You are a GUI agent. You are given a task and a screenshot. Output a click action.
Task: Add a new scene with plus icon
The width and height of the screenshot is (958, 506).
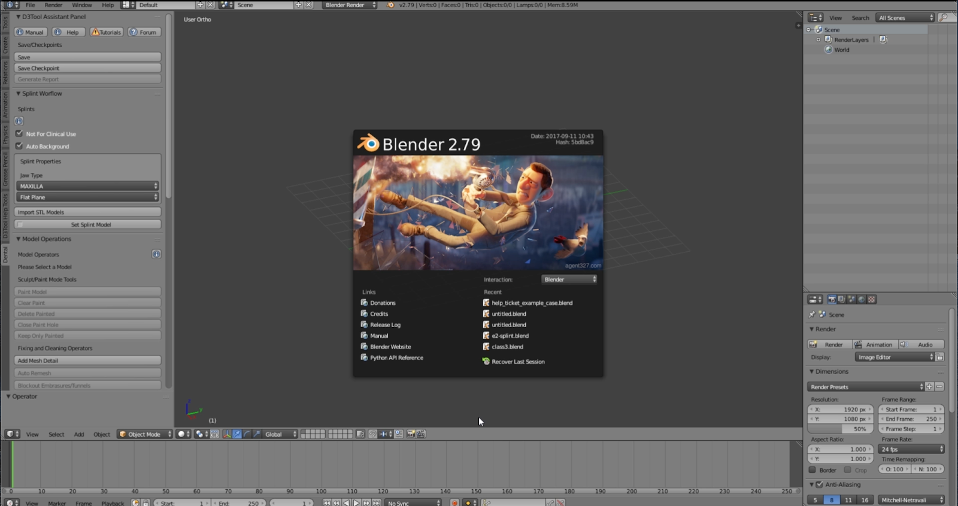click(298, 5)
